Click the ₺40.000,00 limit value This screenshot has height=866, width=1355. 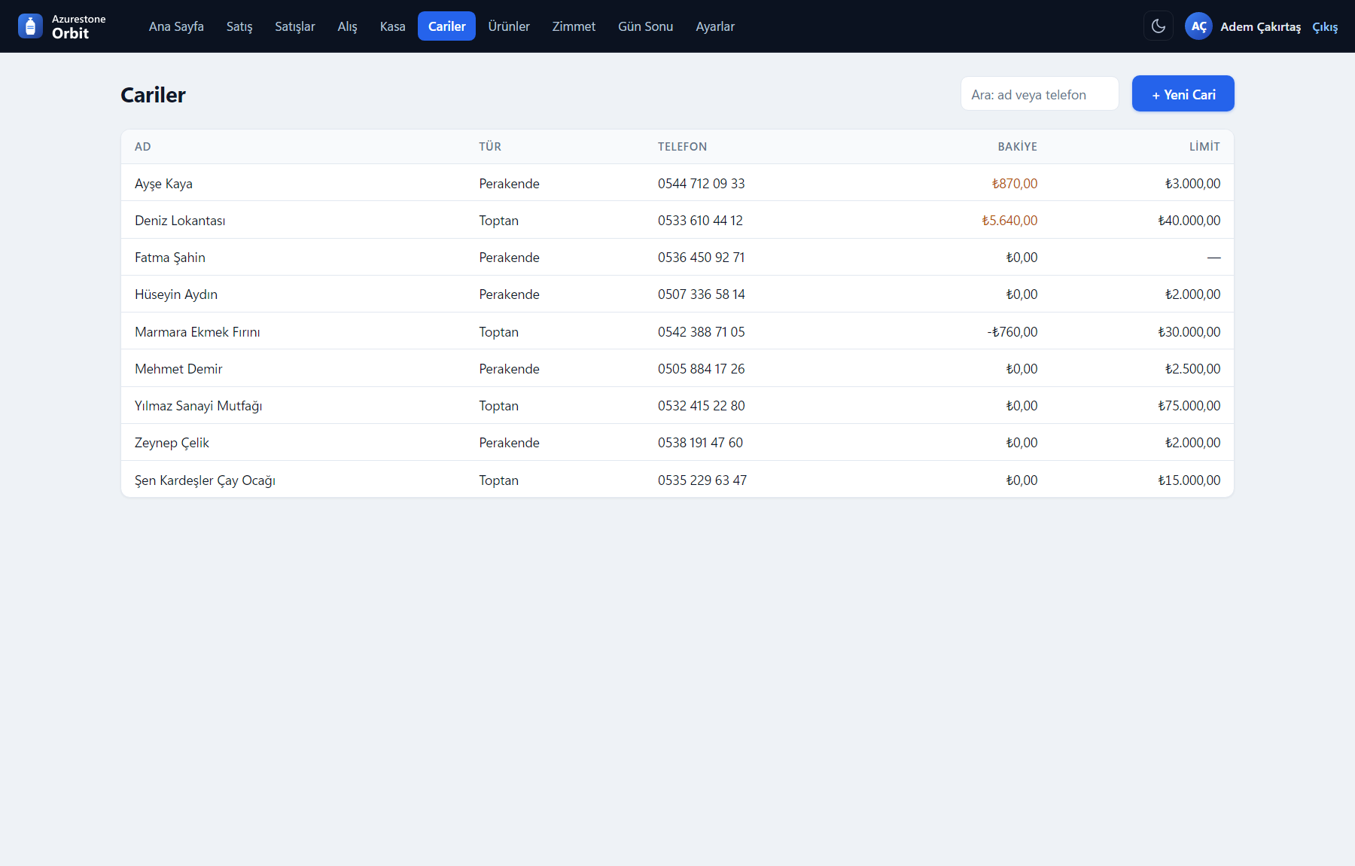[x=1189, y=221]
